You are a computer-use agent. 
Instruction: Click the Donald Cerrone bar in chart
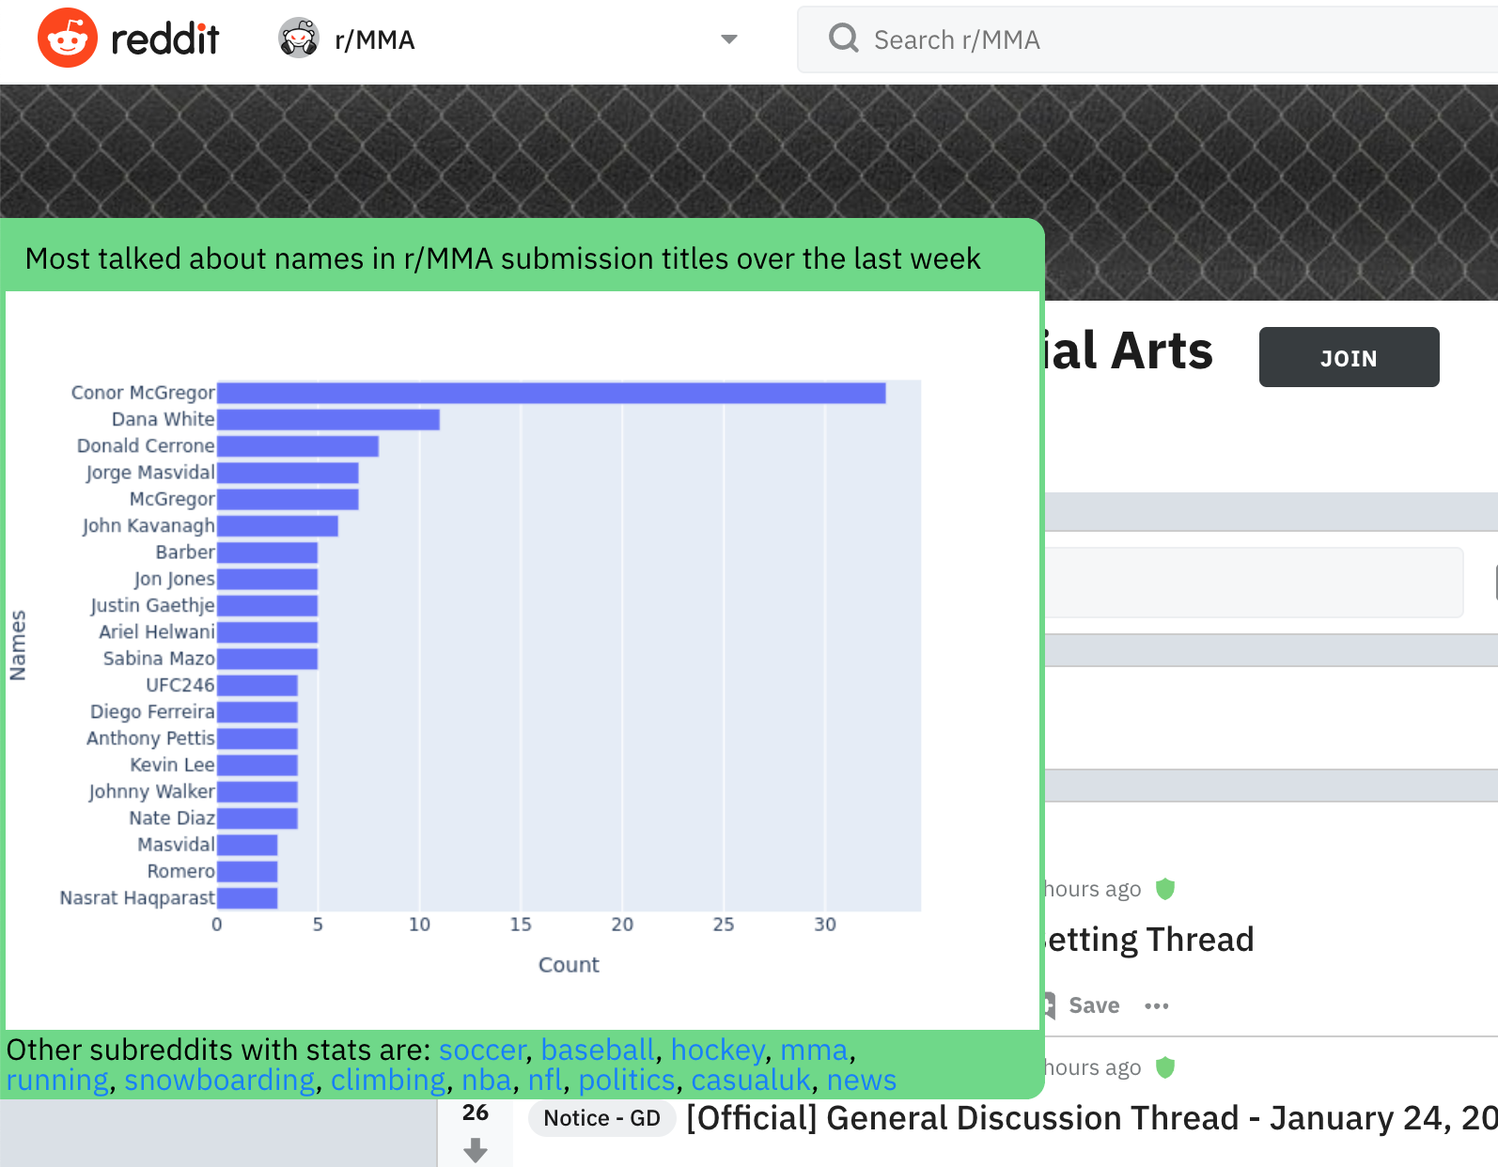(298, 446)
